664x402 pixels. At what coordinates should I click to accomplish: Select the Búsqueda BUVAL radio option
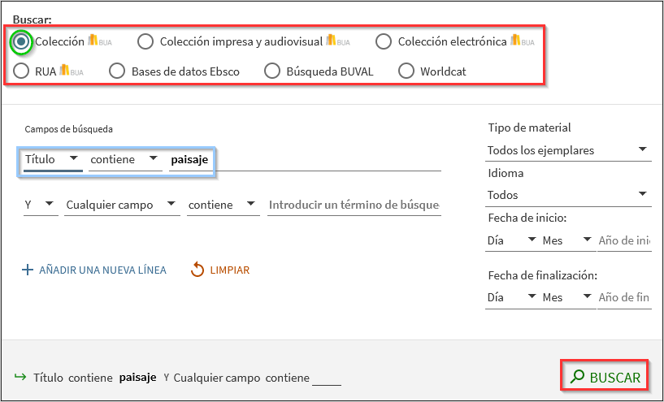272,71
